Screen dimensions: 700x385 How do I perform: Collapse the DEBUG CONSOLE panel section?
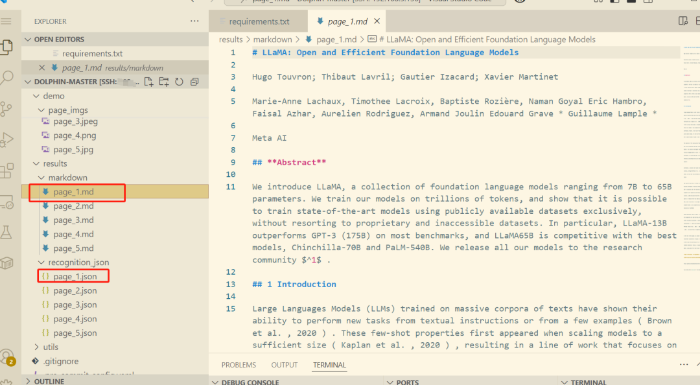click(x=215, y=382)
